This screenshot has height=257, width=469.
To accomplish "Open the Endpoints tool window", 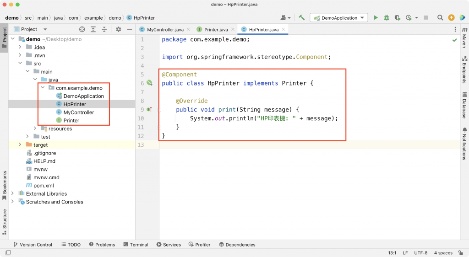I will point(464,70).
